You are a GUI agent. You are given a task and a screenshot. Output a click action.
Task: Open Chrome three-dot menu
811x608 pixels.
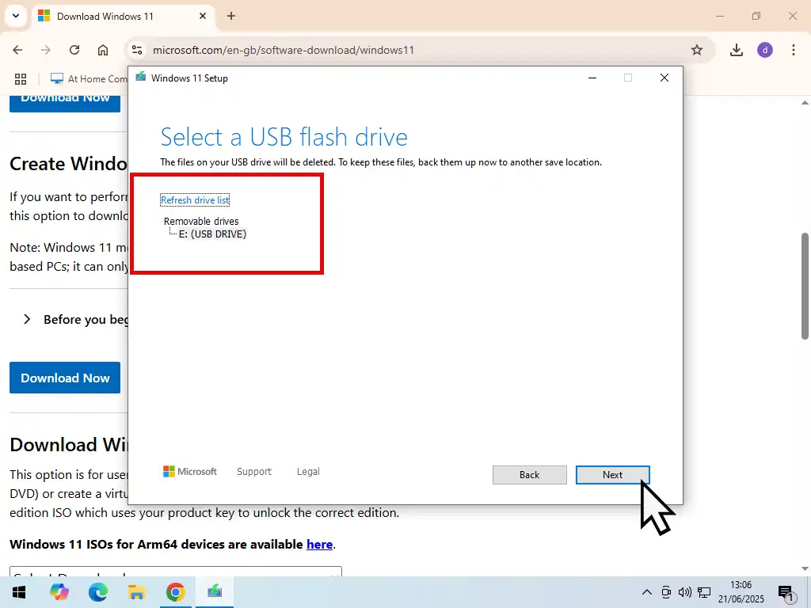793,50
